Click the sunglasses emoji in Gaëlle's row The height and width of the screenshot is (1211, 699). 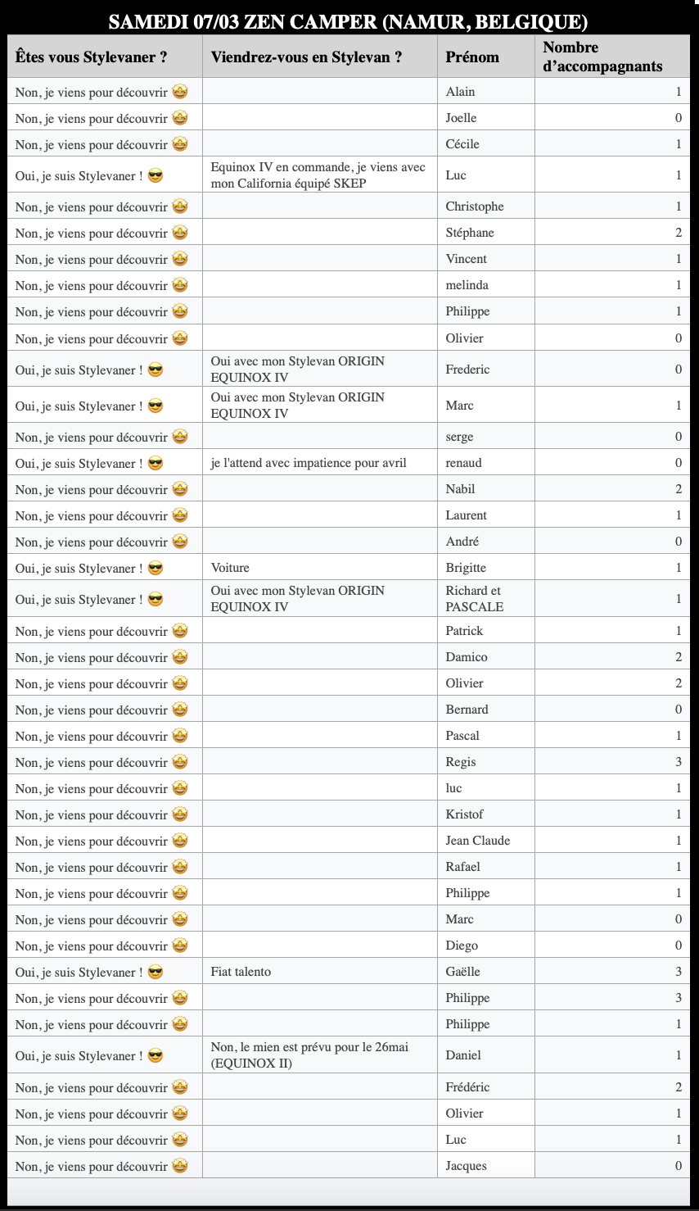[x=155, y=973]
